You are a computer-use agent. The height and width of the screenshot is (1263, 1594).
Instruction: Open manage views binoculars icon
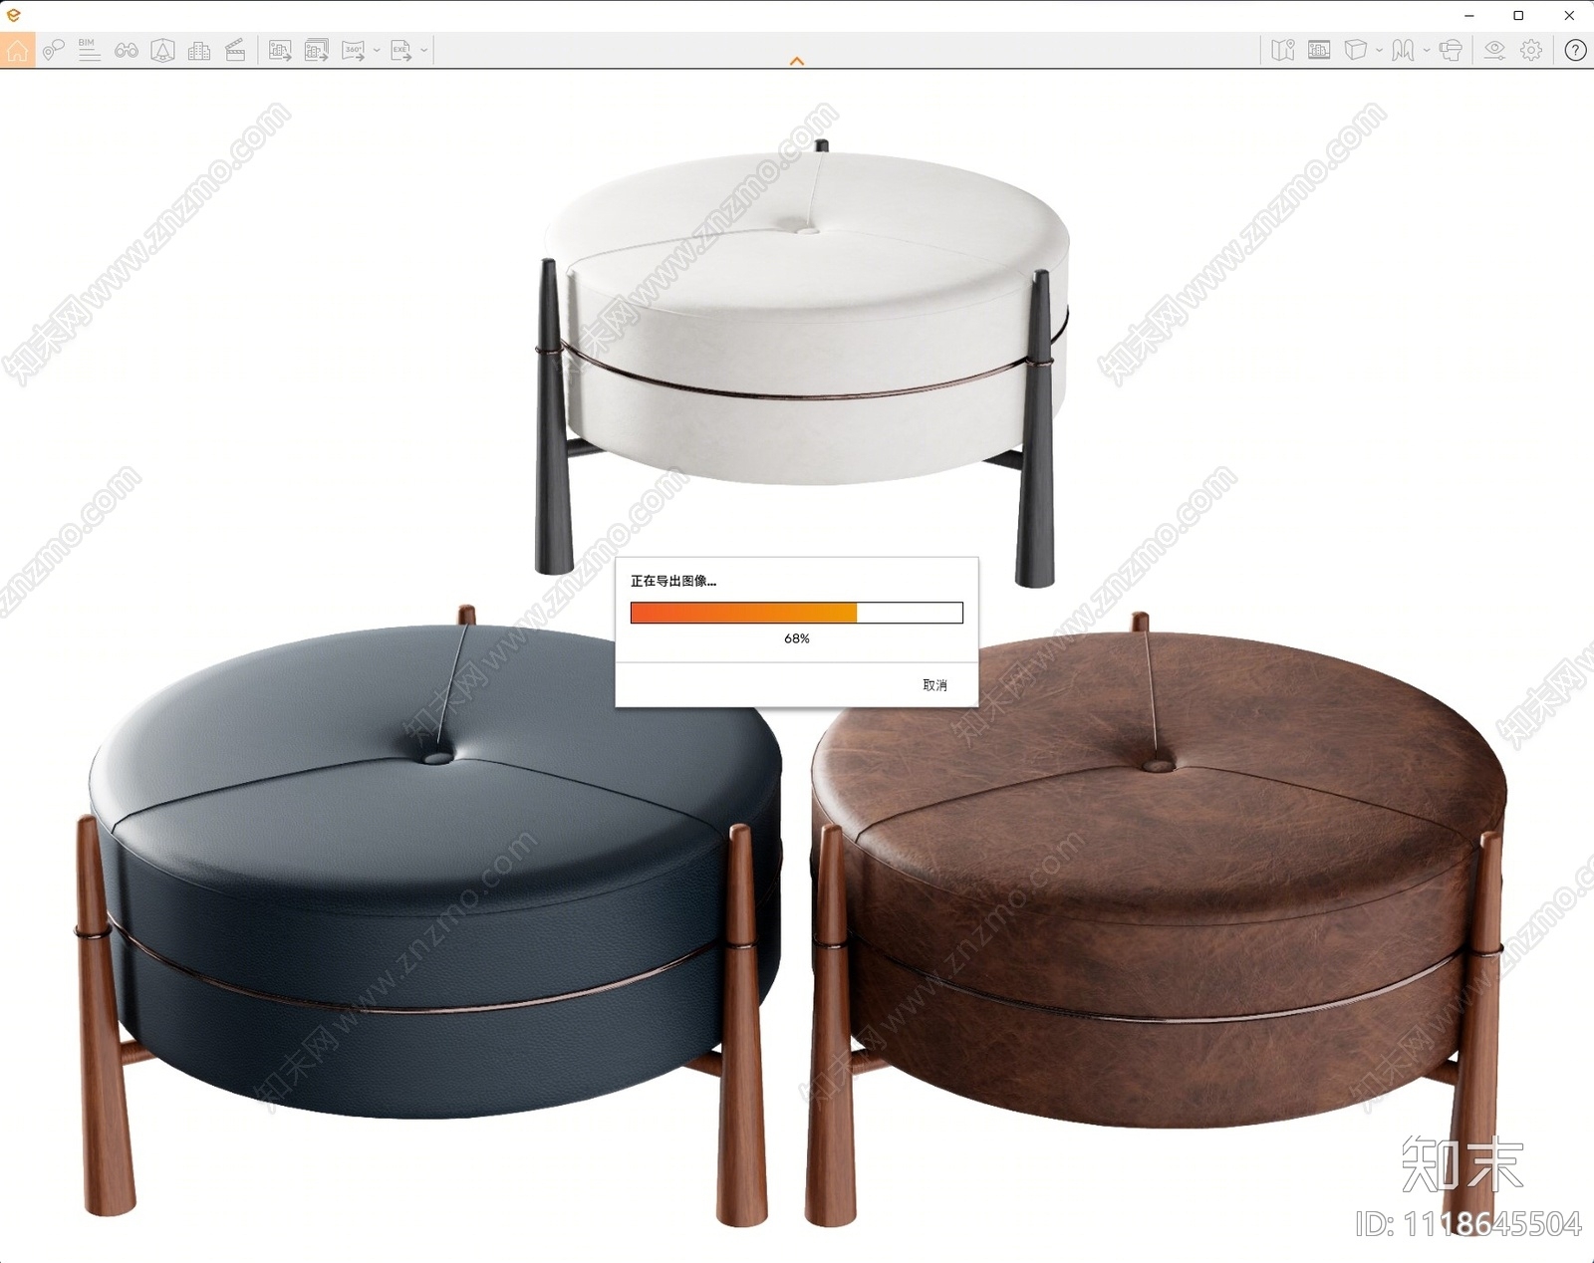pos(127,50)
